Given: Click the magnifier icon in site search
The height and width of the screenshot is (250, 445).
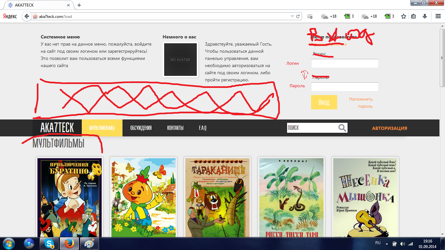Looking at the screenshot, I should tap(342, 128).
